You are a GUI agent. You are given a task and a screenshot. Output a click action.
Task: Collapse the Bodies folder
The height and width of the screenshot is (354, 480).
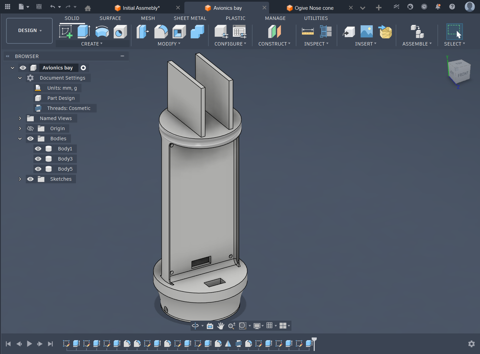[20, 139]
